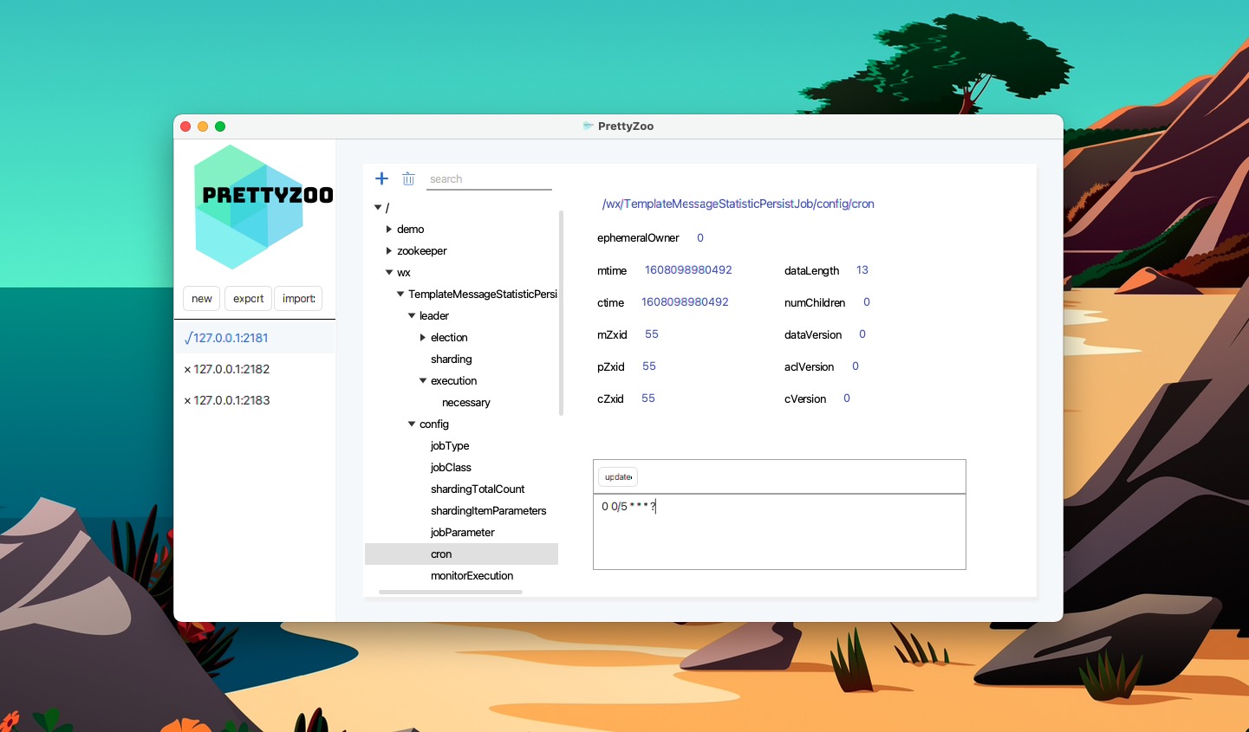Collapse the wx tree node
Image resolution: width=1249 pixels, height=732 pixels.
389,272
